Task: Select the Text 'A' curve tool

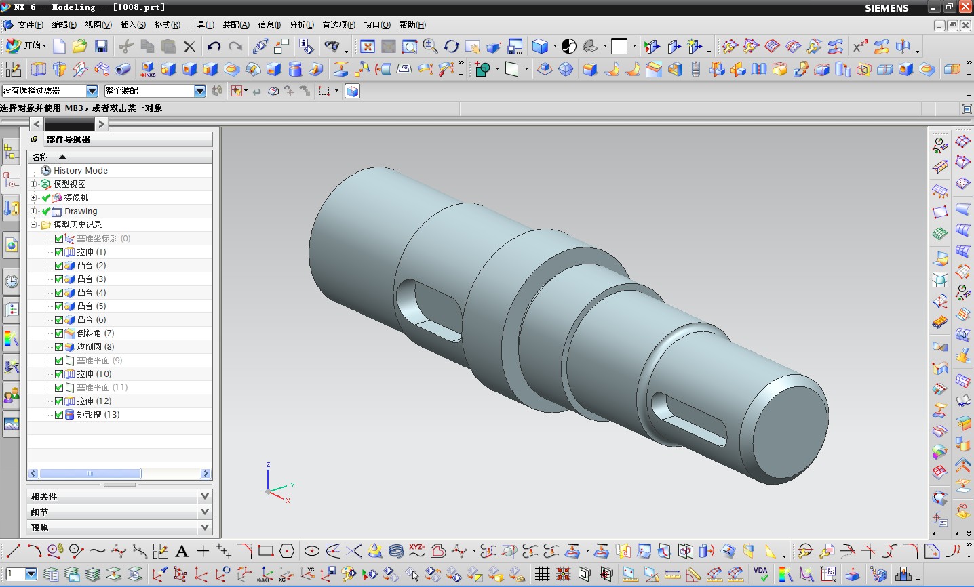Action: (182, 551)
